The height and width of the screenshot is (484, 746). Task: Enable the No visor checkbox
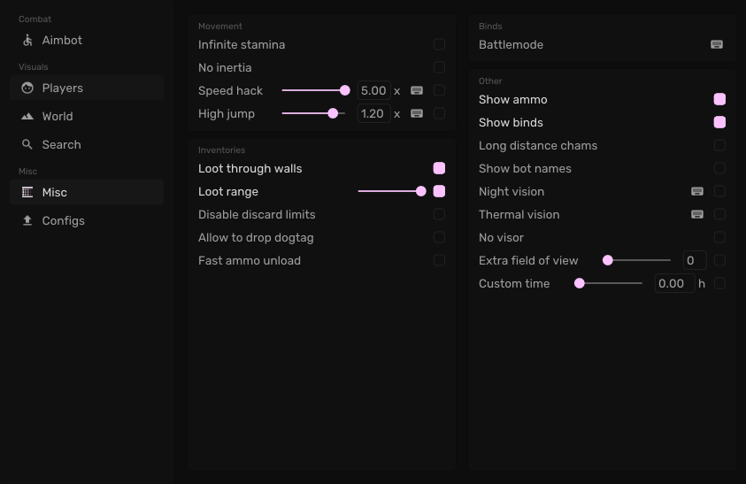[719, 238]
